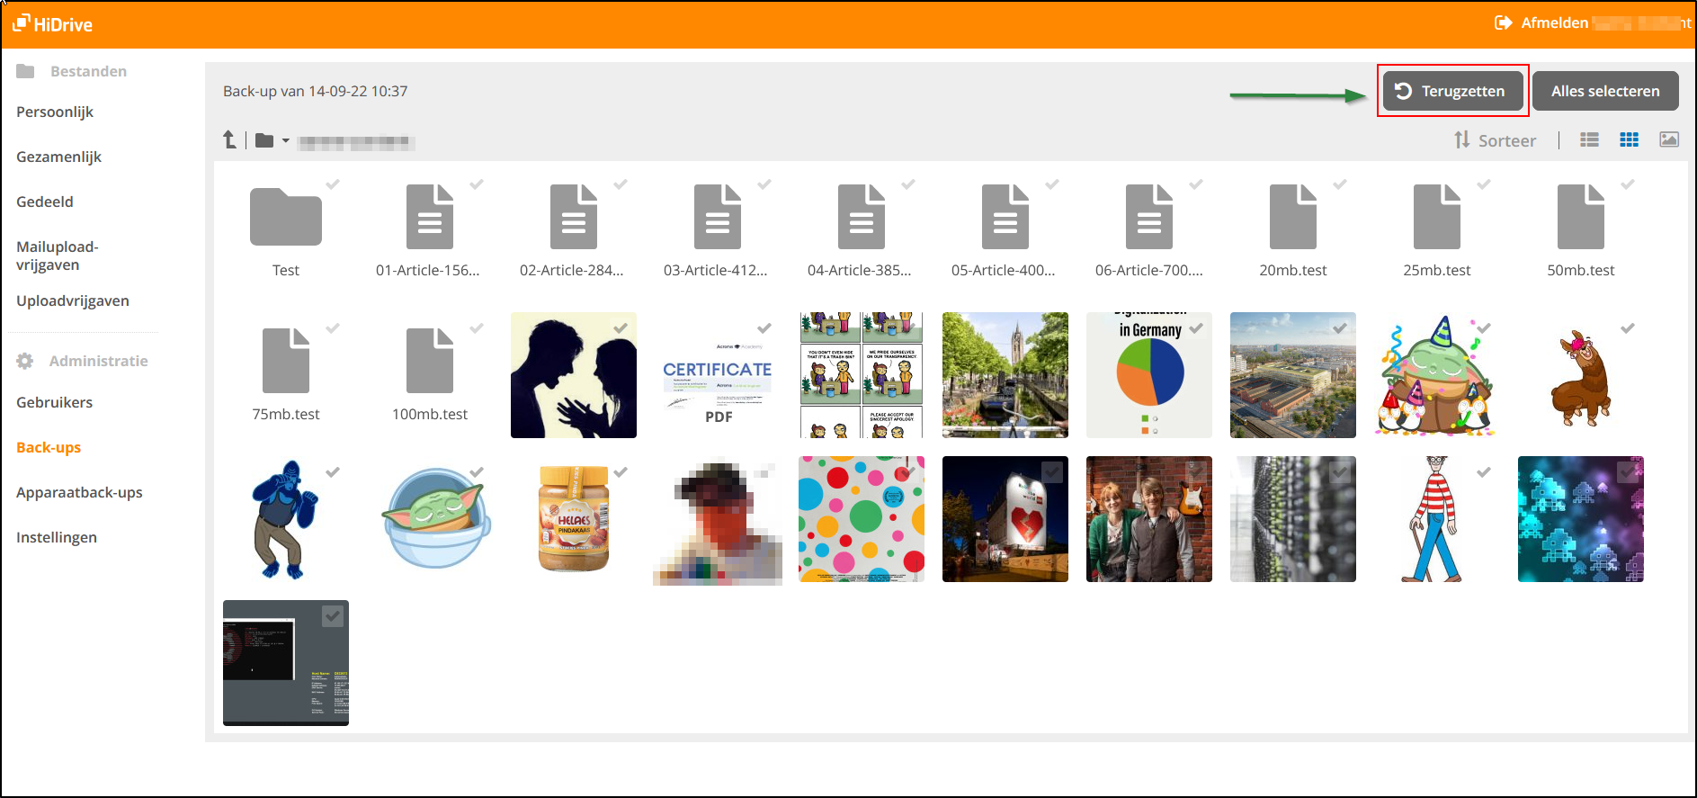Viewport: 1697px width, 798px height.
Task: Open the server racks photo thumbnail
Action: 1293,519
